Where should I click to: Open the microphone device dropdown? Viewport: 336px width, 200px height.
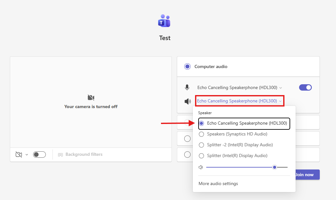point(240,87)
